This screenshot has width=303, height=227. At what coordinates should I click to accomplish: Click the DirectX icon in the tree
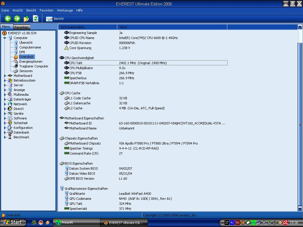(x=10, y=109)
